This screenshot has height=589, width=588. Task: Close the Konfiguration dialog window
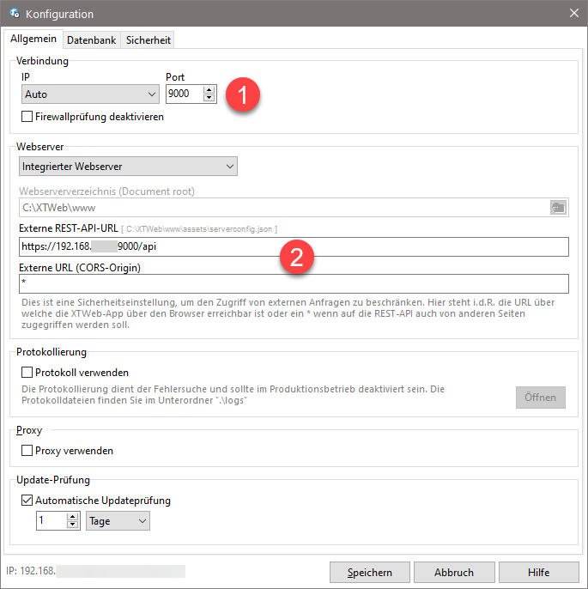[x=573, y=13]
